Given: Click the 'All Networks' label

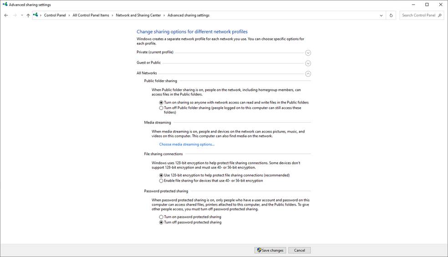Looking at the screenshot, I should click(147, 73).
